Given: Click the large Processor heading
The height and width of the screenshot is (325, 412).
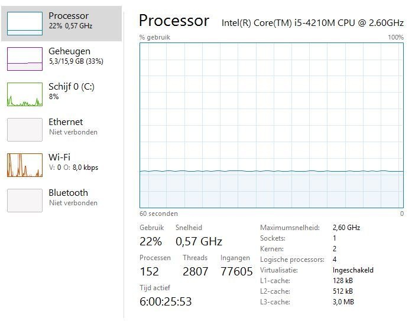Looking at the screenshot, I should pyautogui.click(x=174, y=21).
